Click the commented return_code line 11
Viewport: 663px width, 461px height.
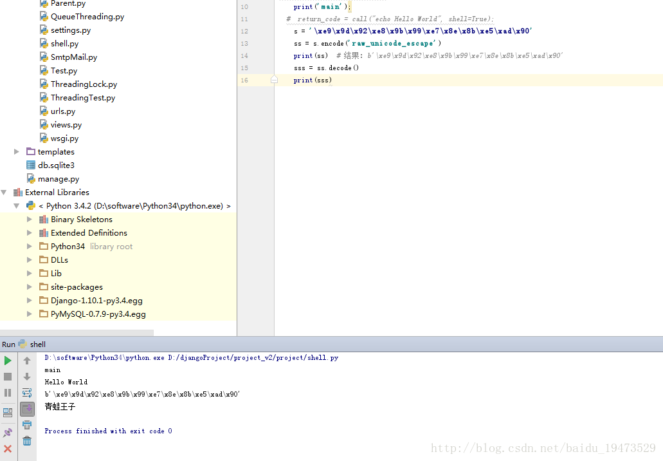tap(390, 19)
